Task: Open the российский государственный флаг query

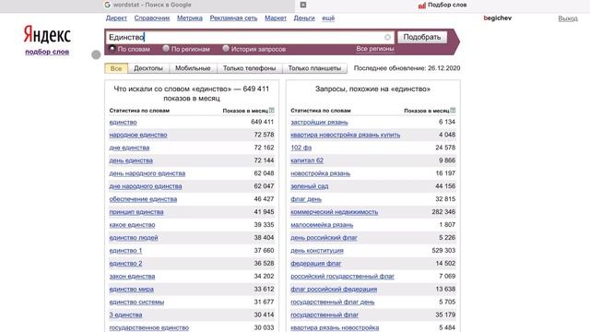Action: 342,277
